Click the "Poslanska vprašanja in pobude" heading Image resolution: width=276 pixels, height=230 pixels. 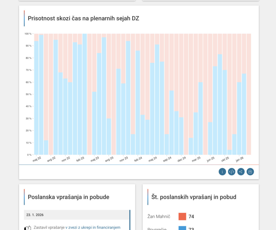(x=68, y=197)
